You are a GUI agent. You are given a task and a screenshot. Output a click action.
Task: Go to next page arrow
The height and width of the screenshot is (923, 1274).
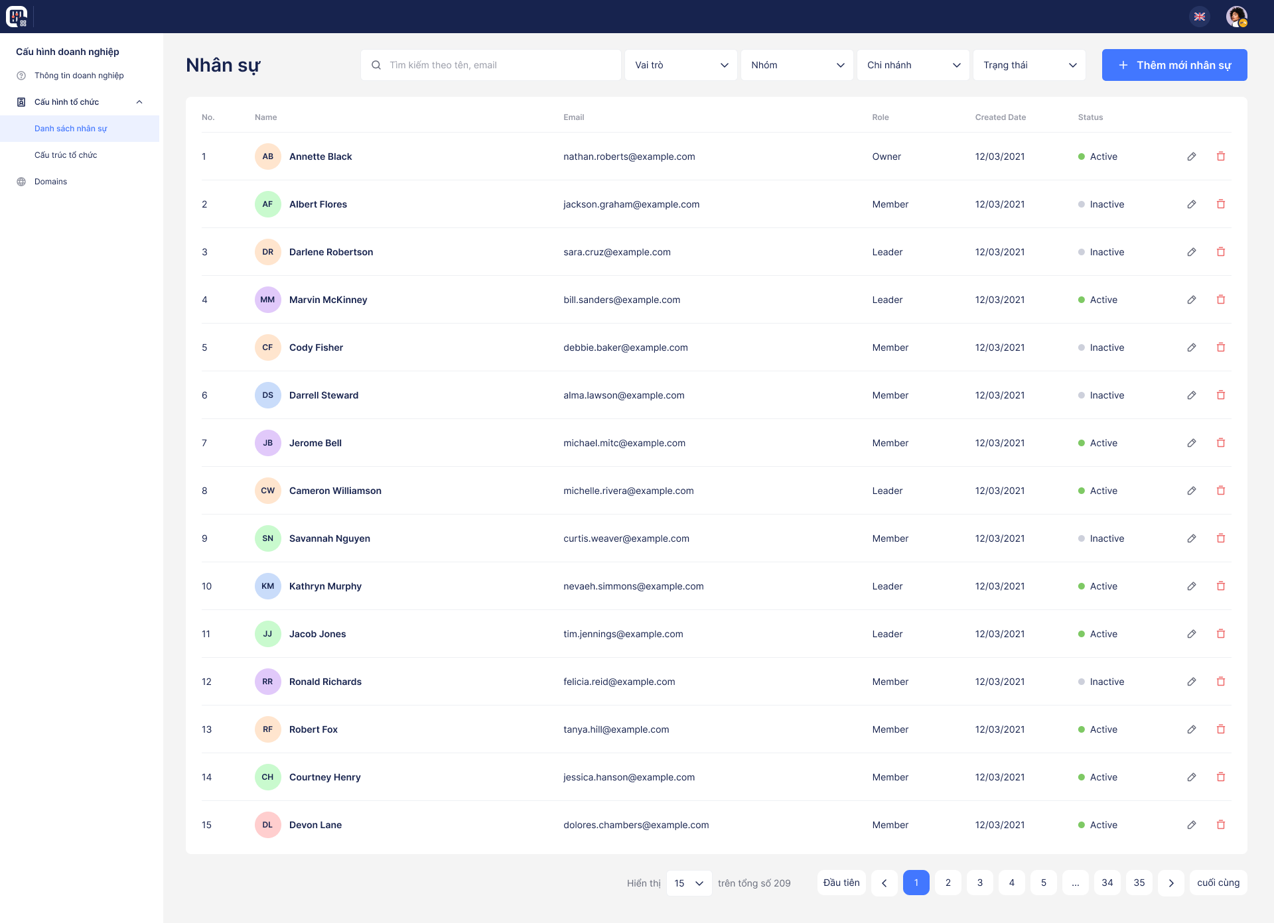(1171, 883)
